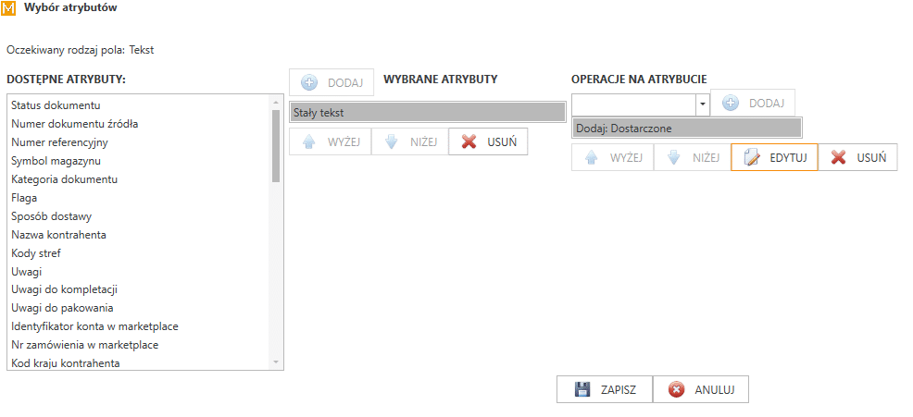This screenshot has width=913, height=417.
Task: Select Kategoria dokumentu attribute
Action: tap(140, 179)
